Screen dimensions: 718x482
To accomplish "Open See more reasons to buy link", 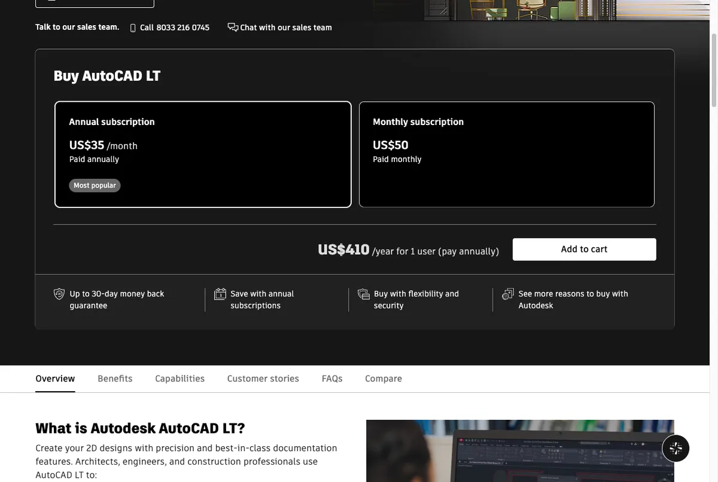I will tap(573, 300).
